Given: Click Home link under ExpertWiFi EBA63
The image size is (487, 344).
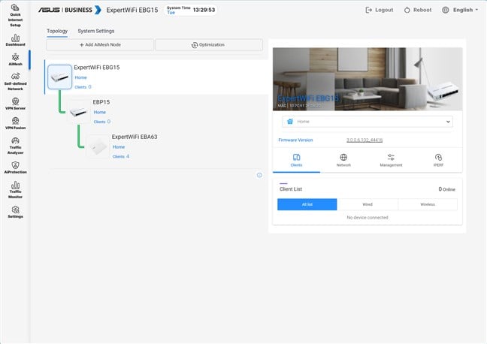Looking at the screenshot, I should [x=119, y=147].
